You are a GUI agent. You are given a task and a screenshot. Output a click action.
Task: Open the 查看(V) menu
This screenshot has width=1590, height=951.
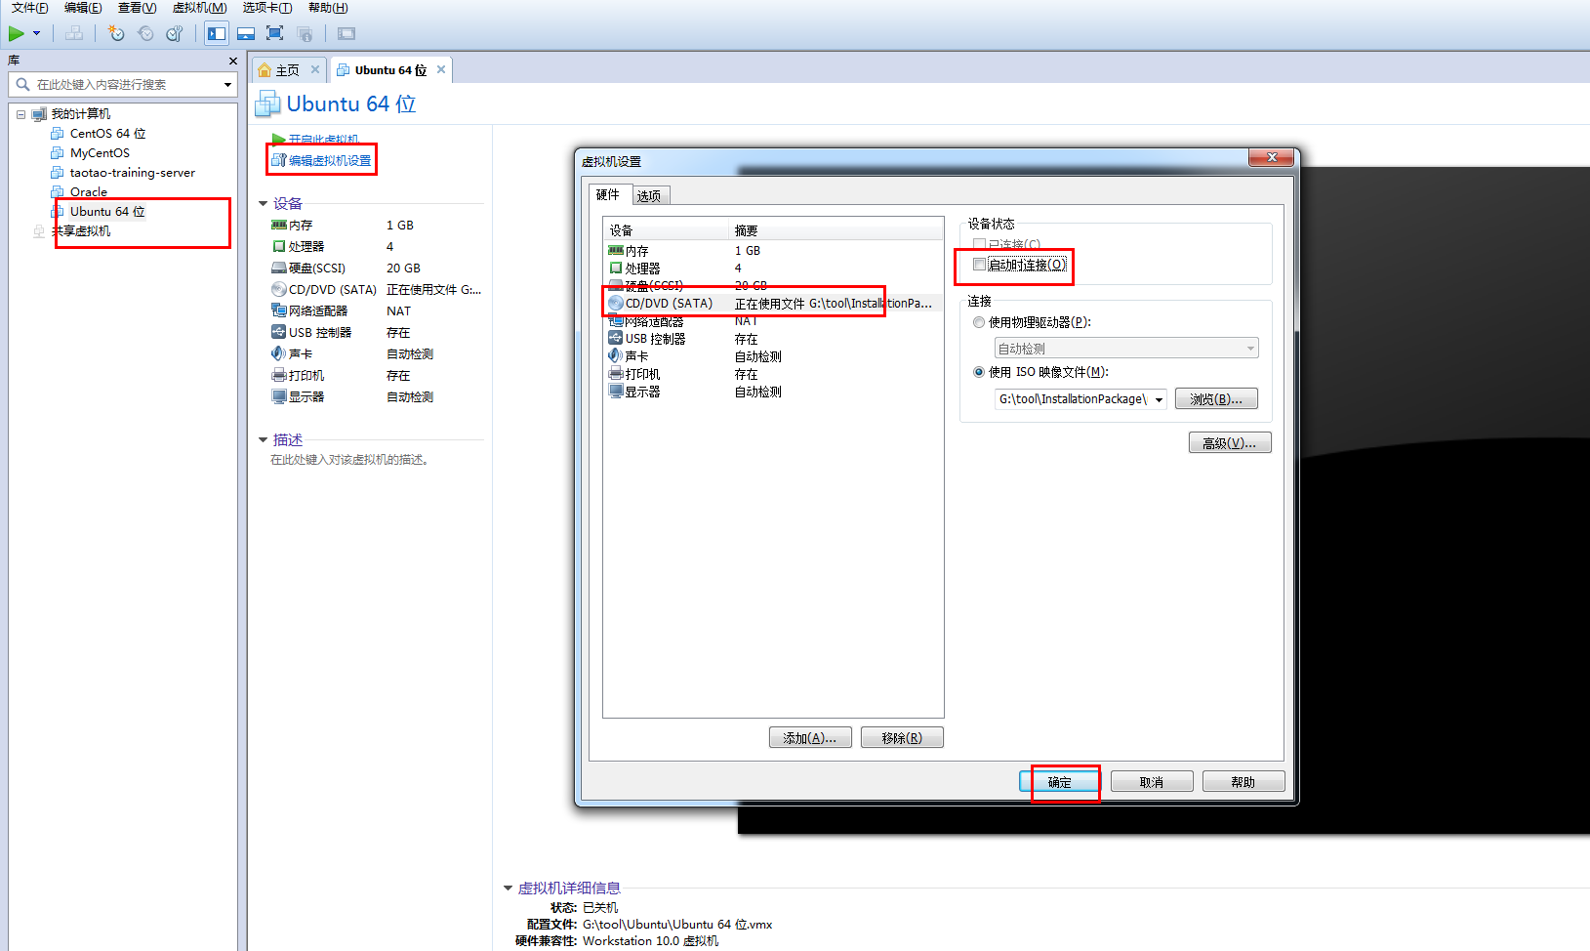137,8
